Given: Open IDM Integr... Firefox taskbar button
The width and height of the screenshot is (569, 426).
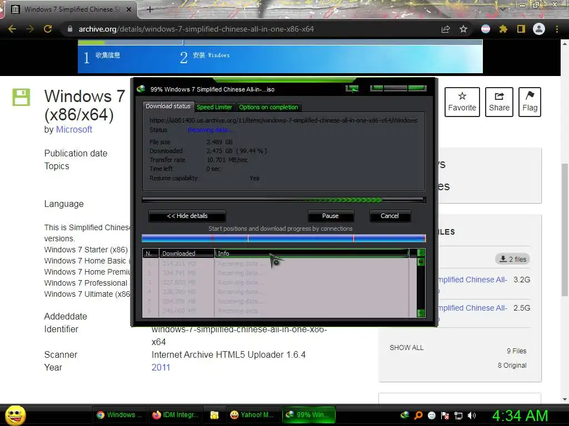Looking at the screenshot, I should 175,415.
